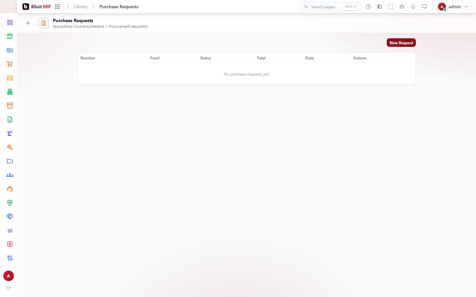
Task: Open the archive box module in sidebar
Action: pyautogui.click(x=10, y=106)
